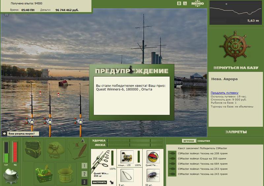Click the leftmost fishing rod's reel

click(x=31, y=121)
